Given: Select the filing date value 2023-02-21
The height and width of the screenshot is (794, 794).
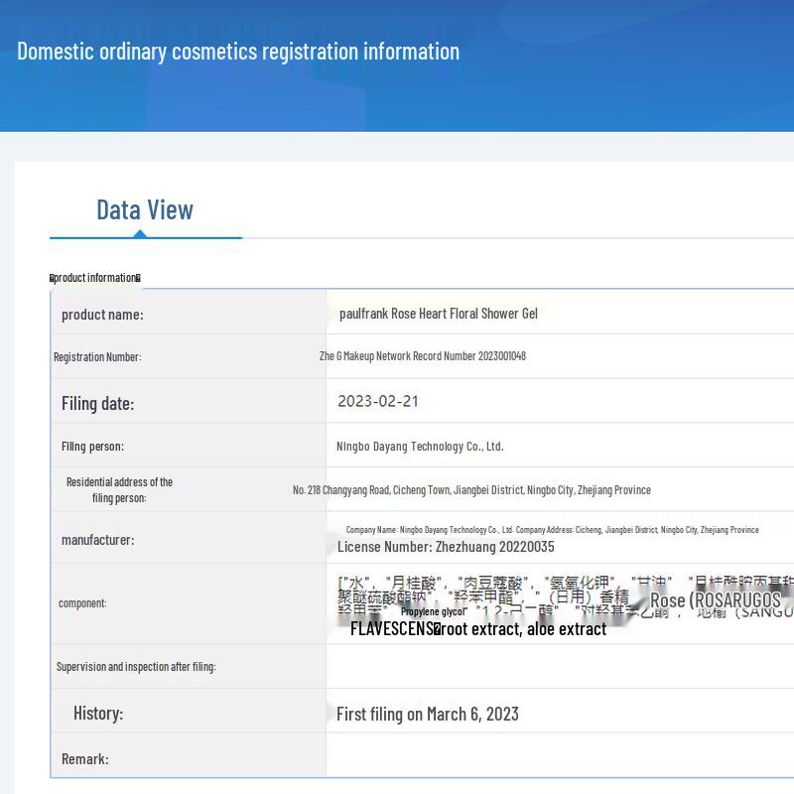Looking at the screenshot, I should tap(377, 402).
